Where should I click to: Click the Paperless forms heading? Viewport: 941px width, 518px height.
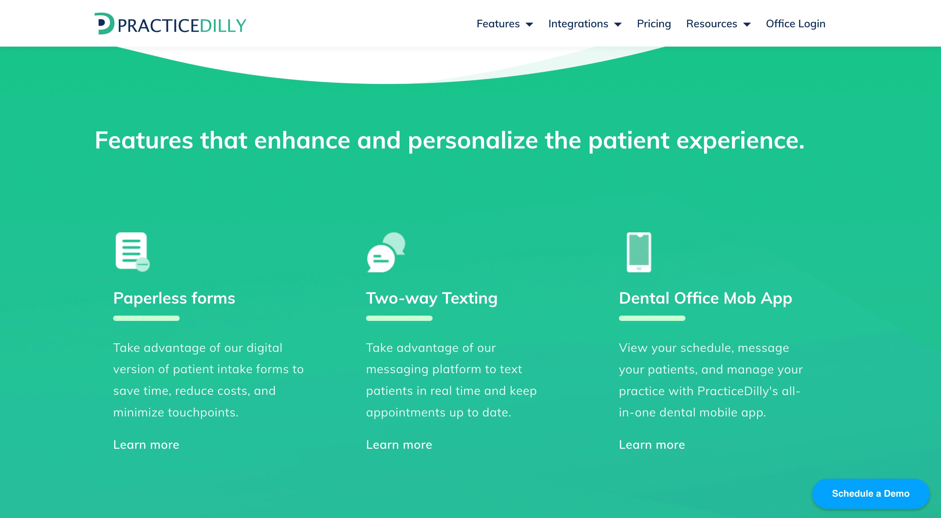click(174, 298)
